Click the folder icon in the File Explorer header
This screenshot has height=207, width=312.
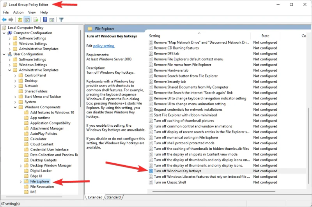[90, 29]
